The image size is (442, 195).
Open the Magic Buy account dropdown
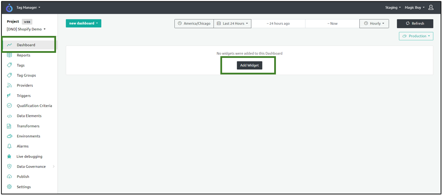click(x=415, y=8)
